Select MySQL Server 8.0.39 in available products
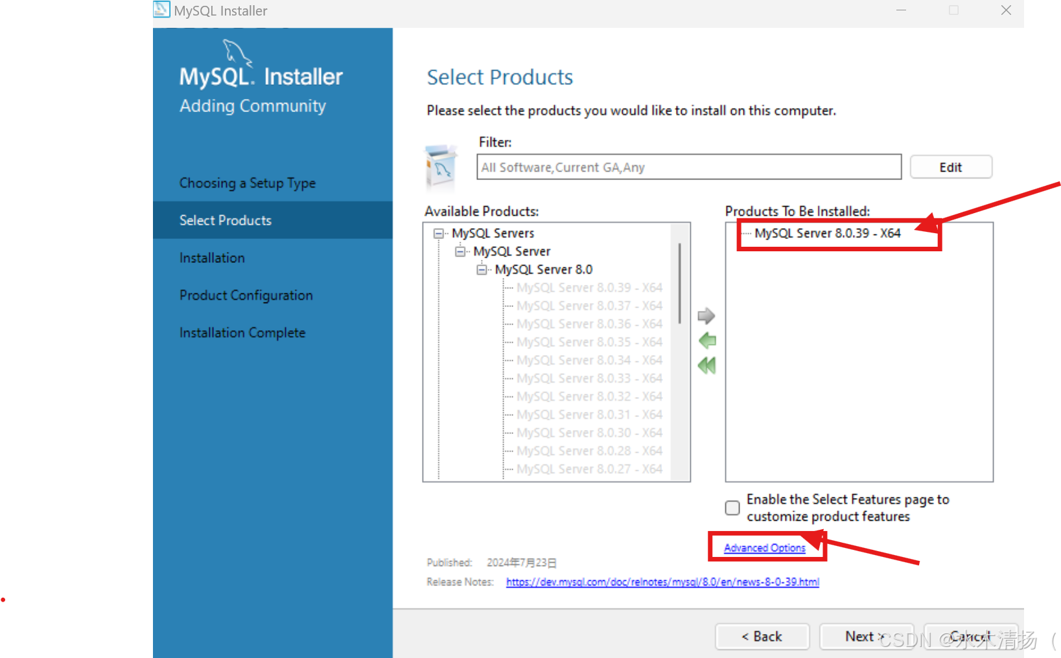This screenshot has height=658, width=1061. click(x=589, y=288)
